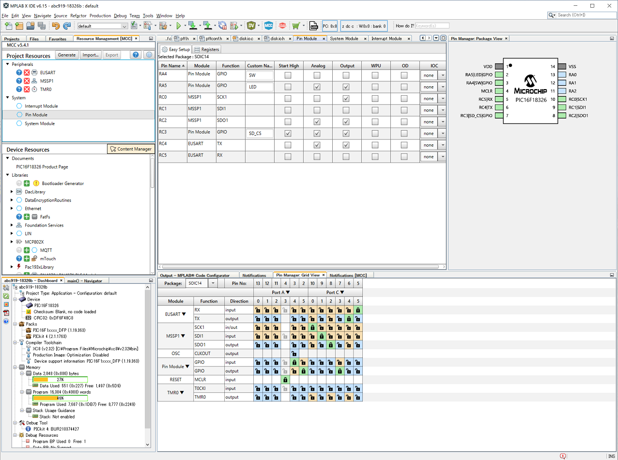Open the PDF datasheet icon in dashboard
The height and width of the screenshot is (460, 618).
[6, 313]
